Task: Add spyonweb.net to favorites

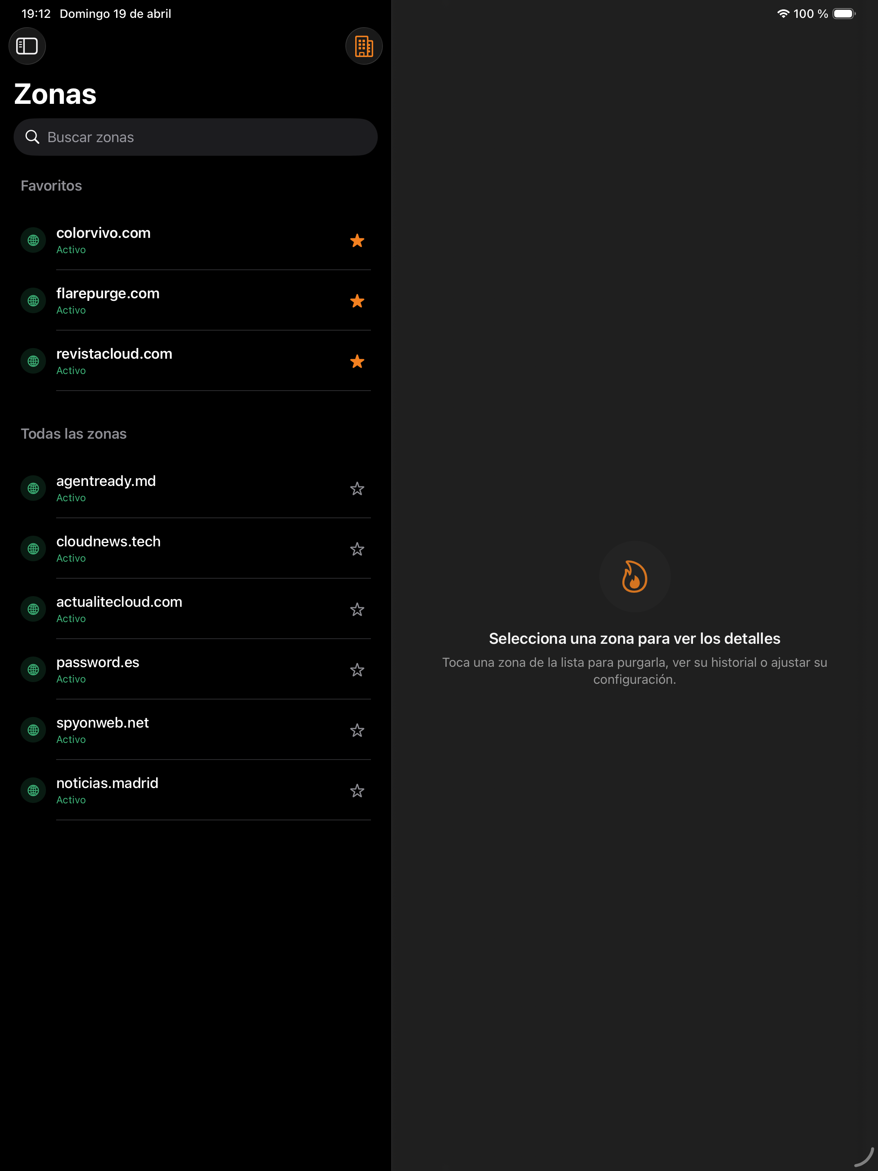Action: pos(357,730)
